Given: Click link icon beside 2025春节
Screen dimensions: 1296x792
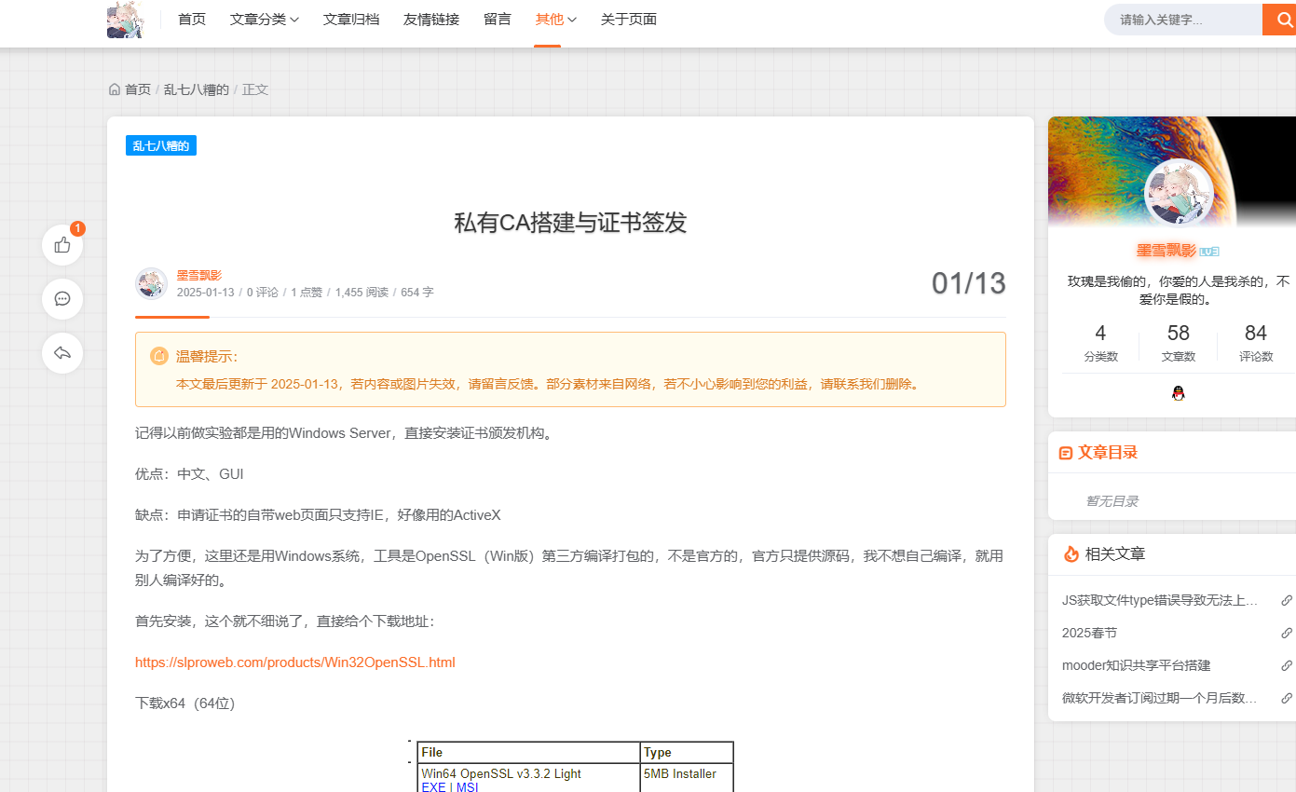Looking at the screenshot, I should [x=1286, y=633].
